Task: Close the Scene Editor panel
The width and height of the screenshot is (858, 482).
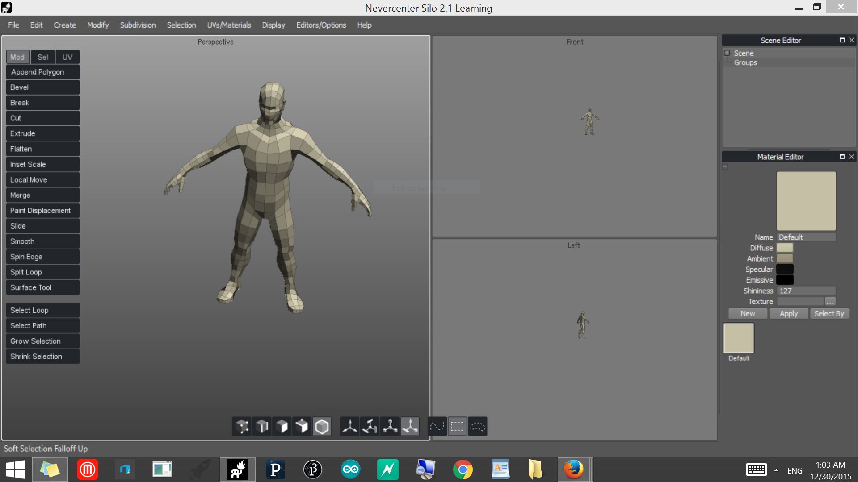Action: pyautogui.click(x=851, y=40)
